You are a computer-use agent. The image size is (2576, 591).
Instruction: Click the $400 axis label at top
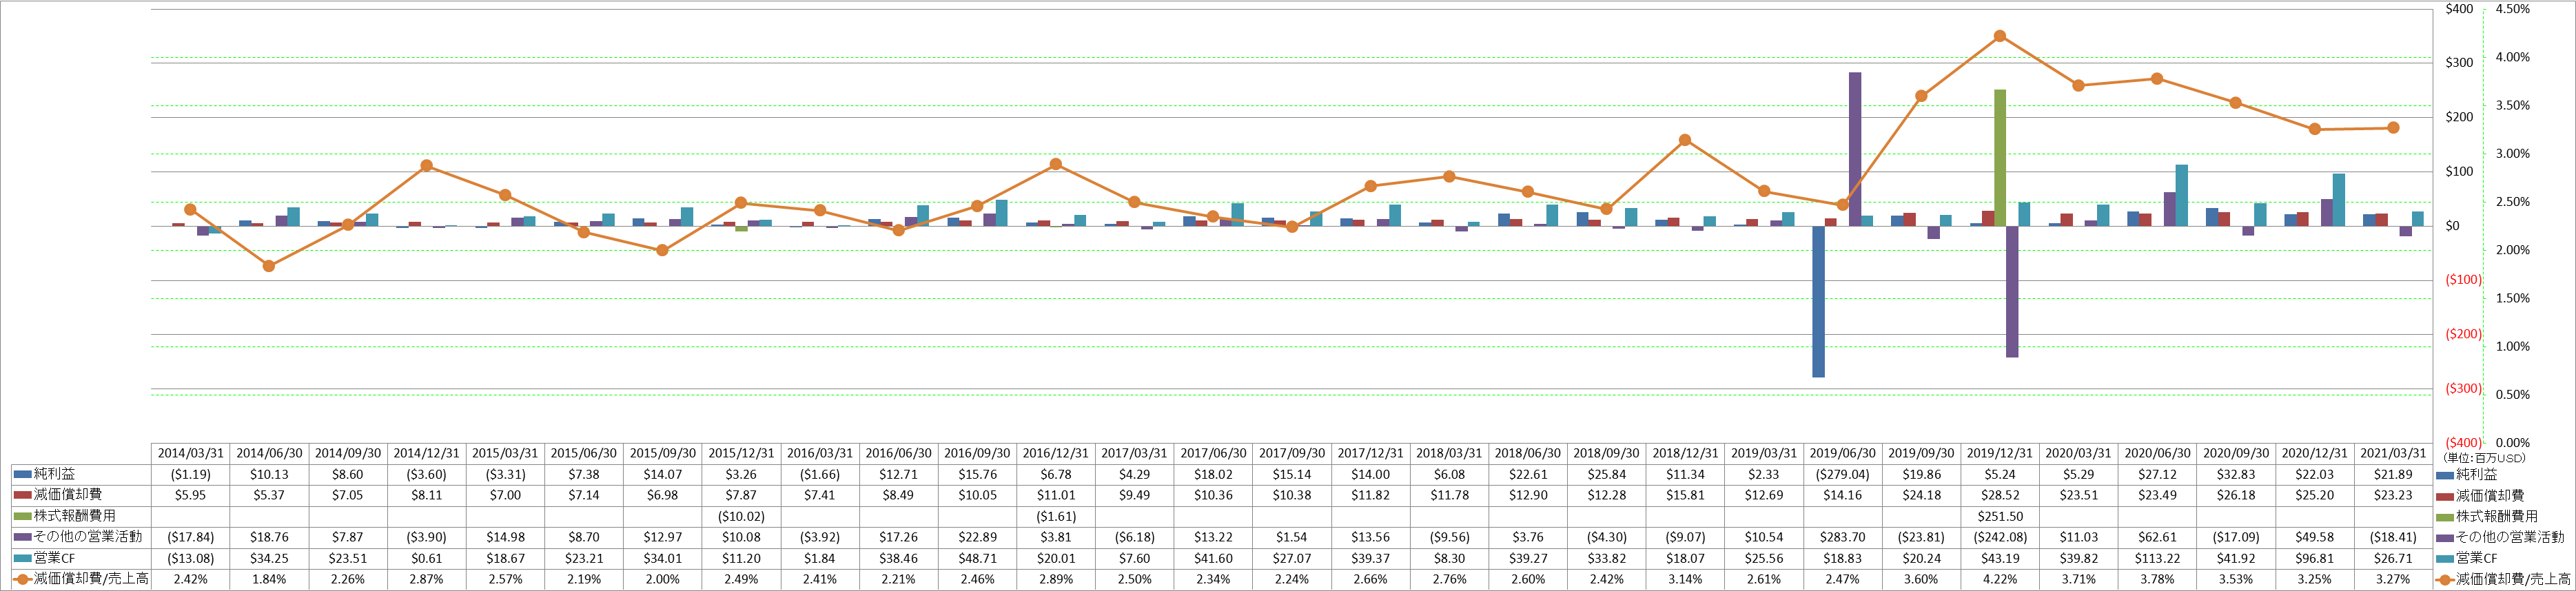tap(2459, 9)
